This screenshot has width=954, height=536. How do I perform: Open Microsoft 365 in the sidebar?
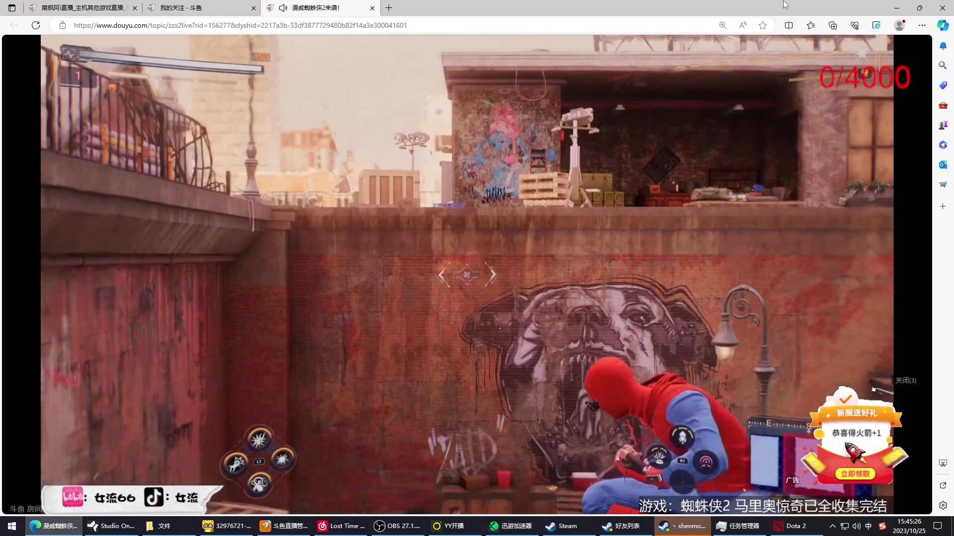943,145
